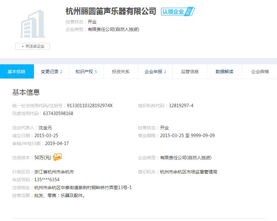277x221 pixels.
Task: Click the registered address ending 竹弄里13号-1
Action: coord(83,188)
